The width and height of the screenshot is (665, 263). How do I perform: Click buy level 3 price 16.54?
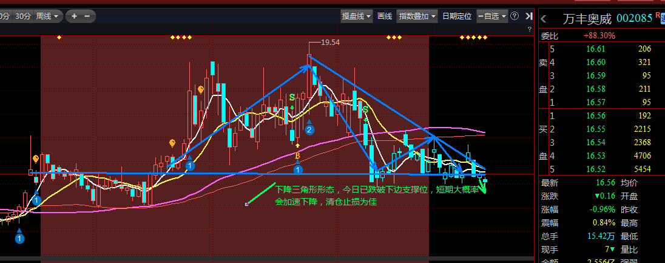tap(595, 142)
